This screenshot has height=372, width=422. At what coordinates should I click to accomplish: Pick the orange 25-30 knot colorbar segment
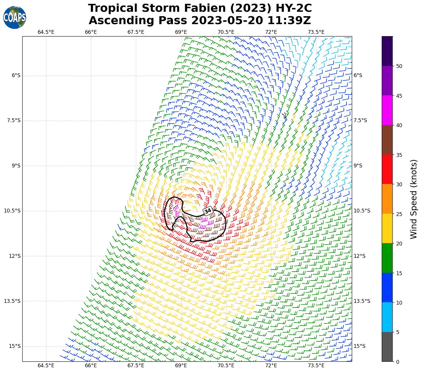click(x=387, y=199)
